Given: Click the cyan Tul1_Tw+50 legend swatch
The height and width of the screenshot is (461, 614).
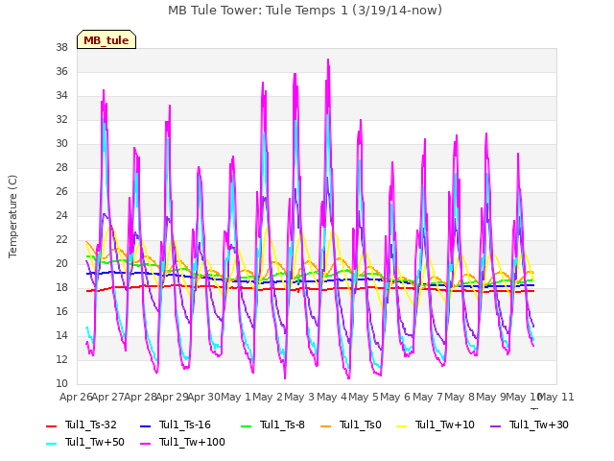Looking at the screenshot, I should click(x=51, y=443).
